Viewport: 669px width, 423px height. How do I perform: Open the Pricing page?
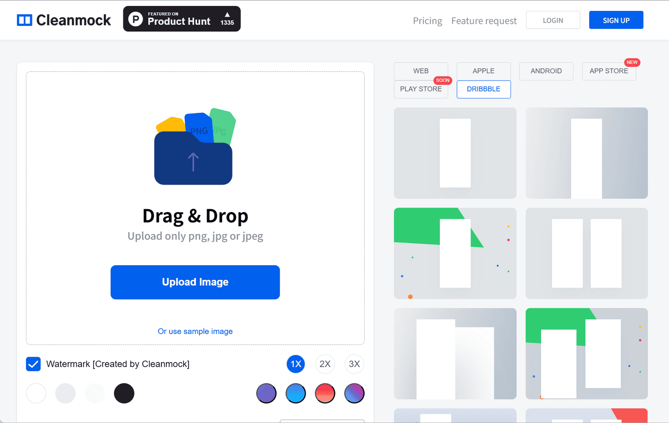pyautogui.click(x=427, y=21)
